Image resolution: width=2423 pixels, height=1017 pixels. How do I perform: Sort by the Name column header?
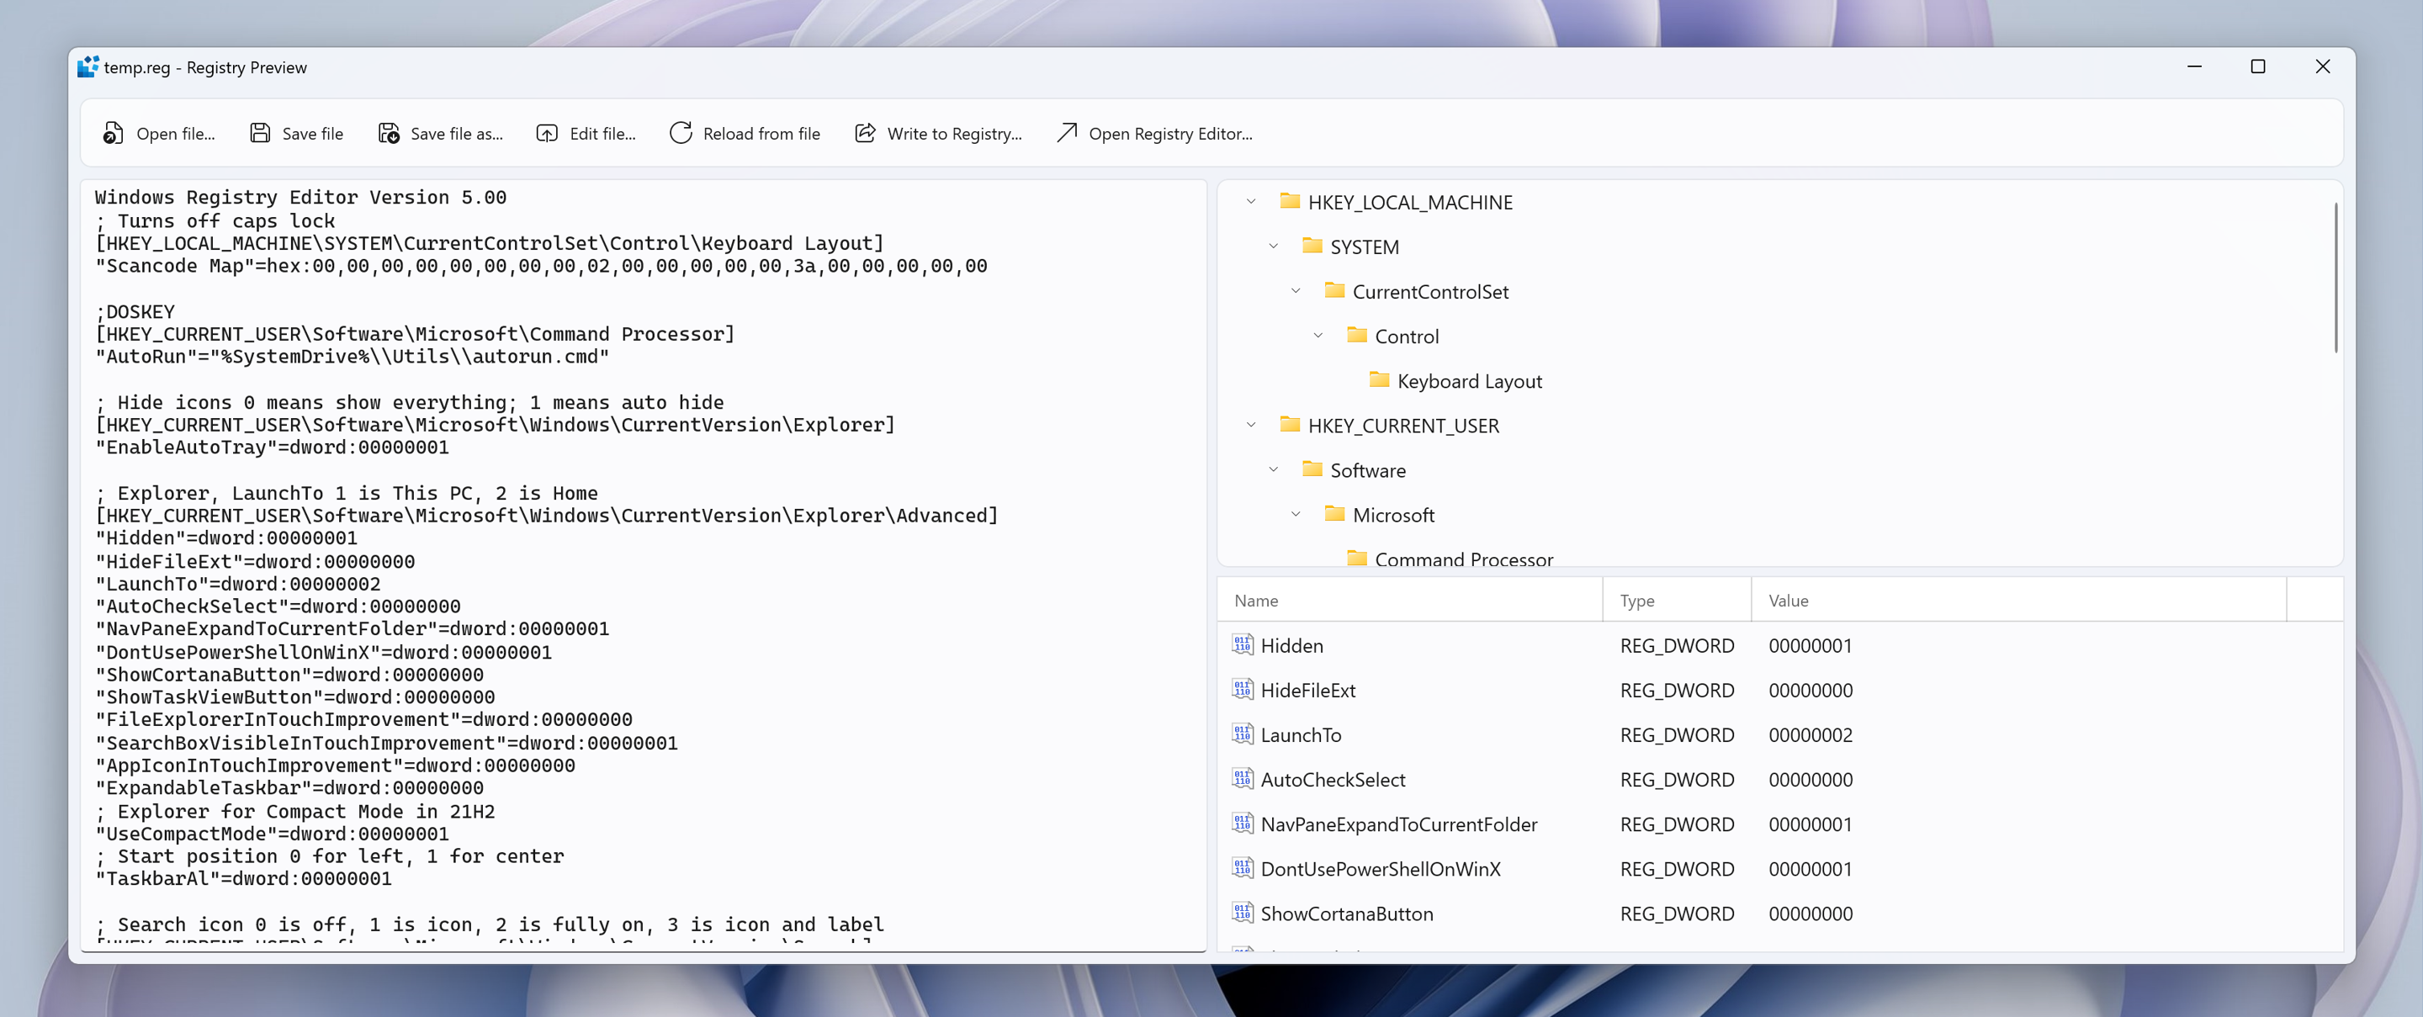(x=1256, y=601)
